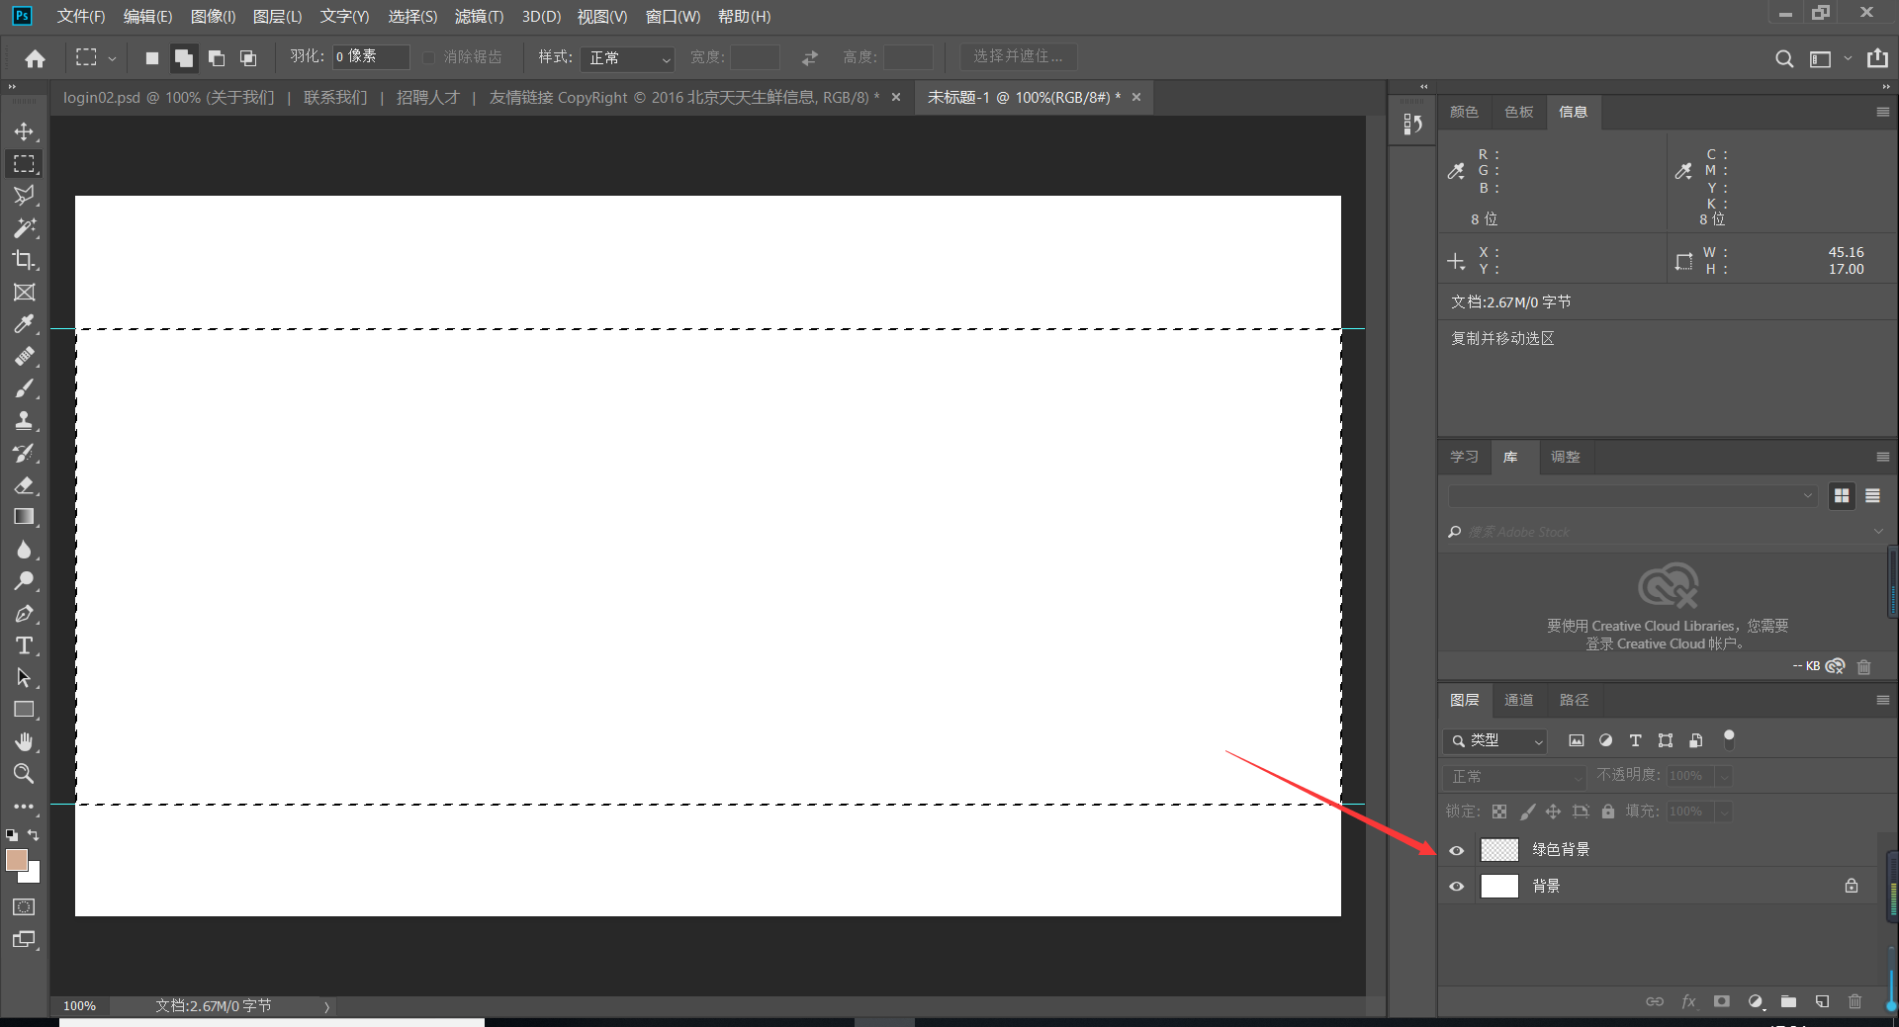Image resolution: width=1899 pixels, height=1027 pixels.
Task: Hide the 绿色背景 layer
Action: 1456,850
